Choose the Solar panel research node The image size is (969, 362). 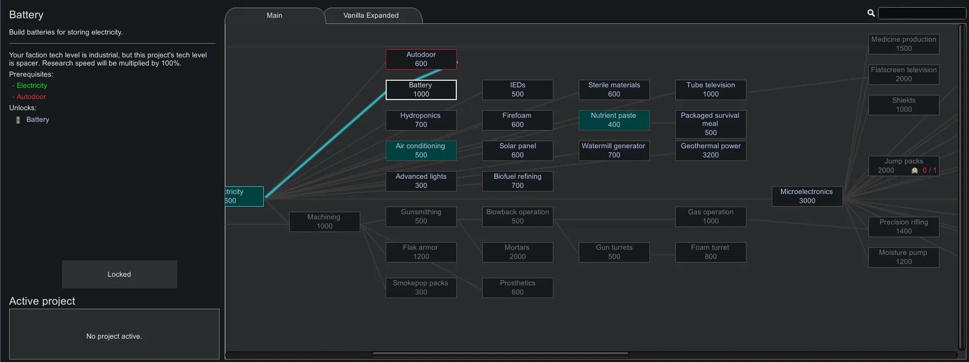pos(517,151)
